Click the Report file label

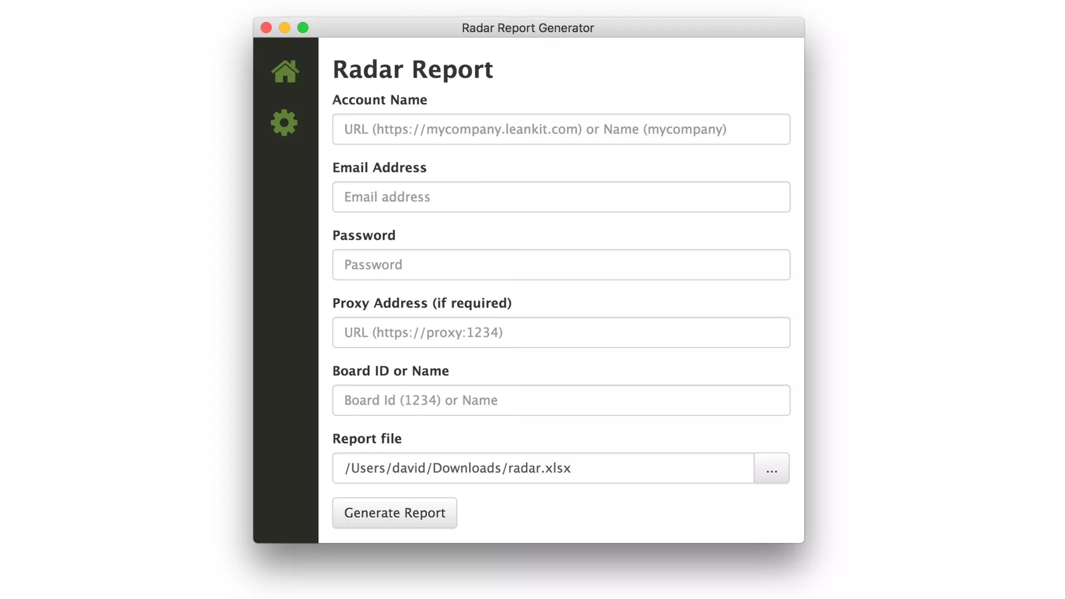point(367,439)
